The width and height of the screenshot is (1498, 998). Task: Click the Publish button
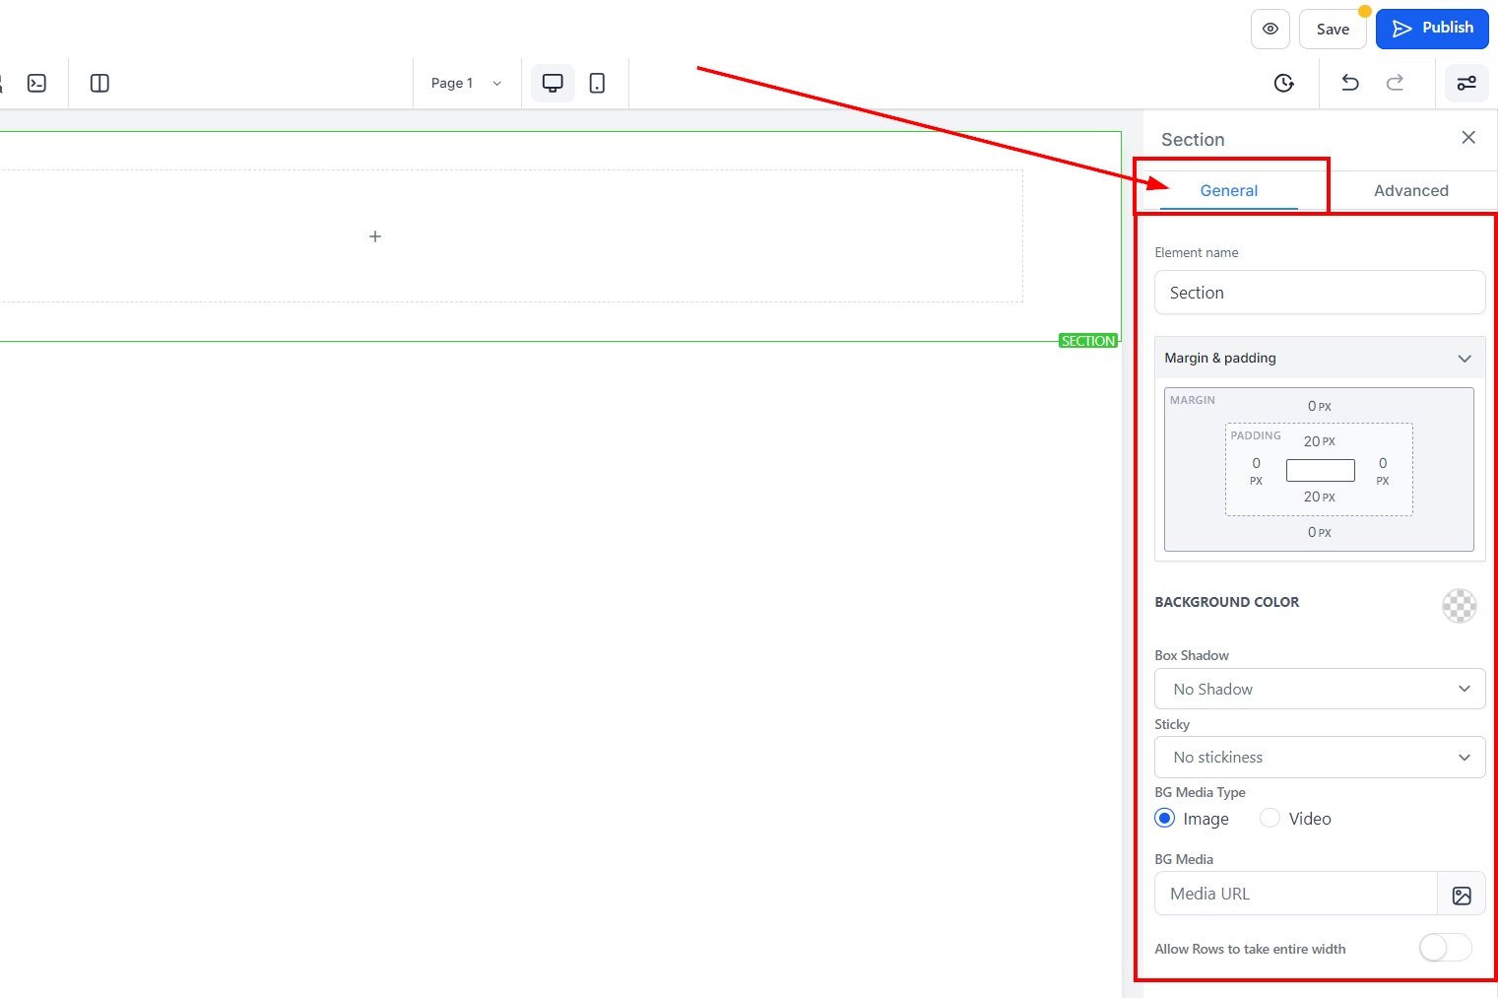click(1432, 29)
